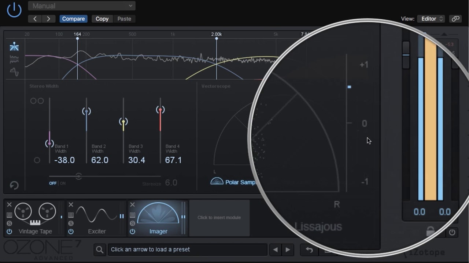This screenshot has width=469, height=263.
Task: Solo the Imager module
Action: (x=132, y=223)
